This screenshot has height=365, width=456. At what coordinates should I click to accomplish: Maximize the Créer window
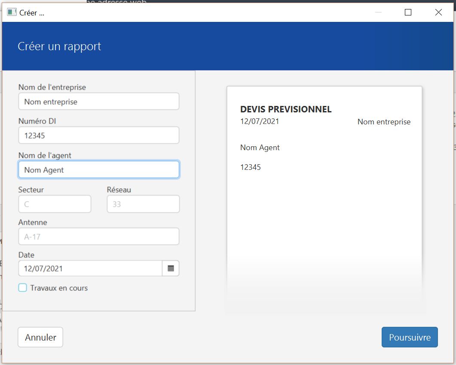(x=408, y=12)
